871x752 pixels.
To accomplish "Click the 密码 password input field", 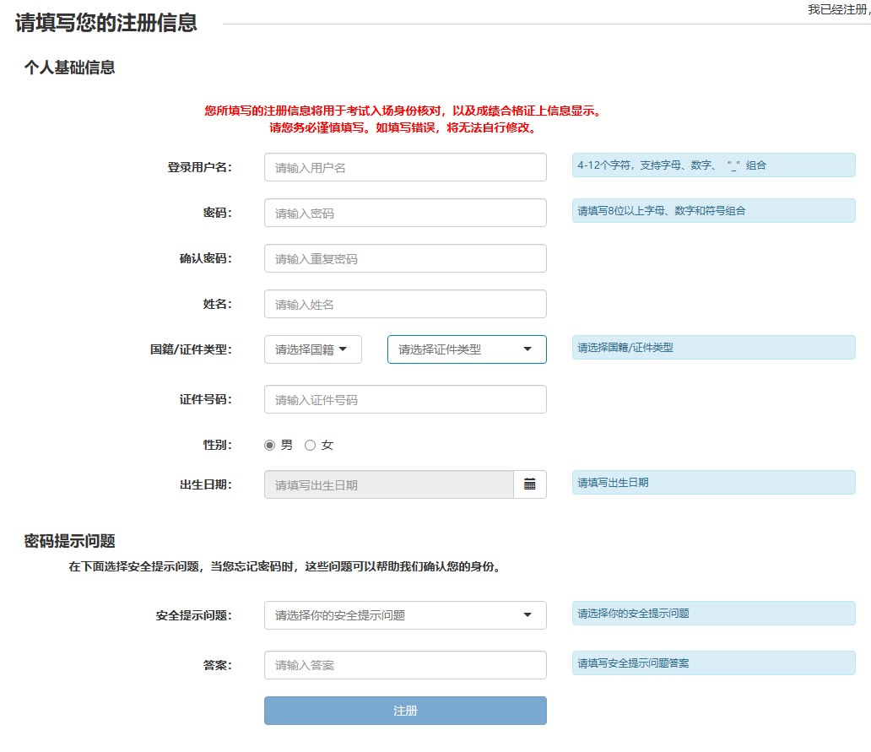I will 405,213.
